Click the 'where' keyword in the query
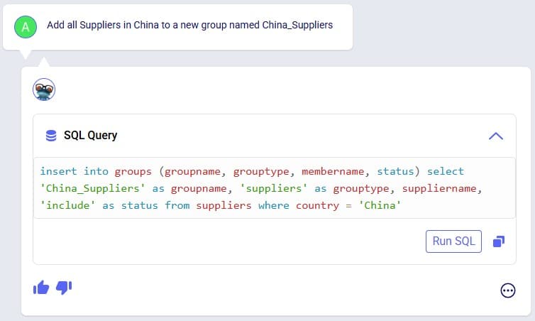 (x=274, y=205)
